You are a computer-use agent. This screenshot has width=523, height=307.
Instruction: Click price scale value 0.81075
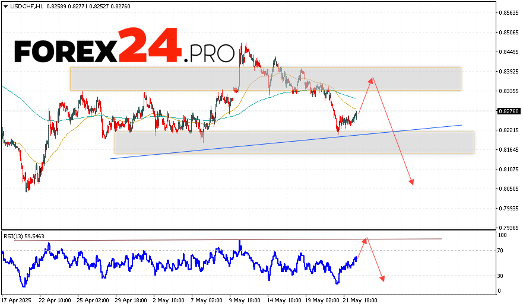click(509, 169)
